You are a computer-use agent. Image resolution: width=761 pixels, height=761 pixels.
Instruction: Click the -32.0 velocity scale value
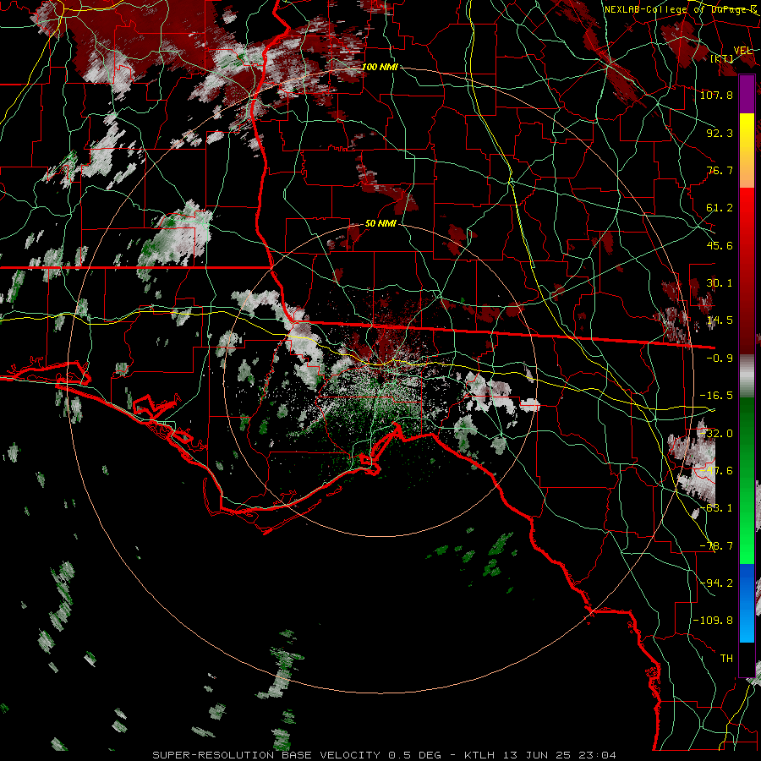point(717,434)
